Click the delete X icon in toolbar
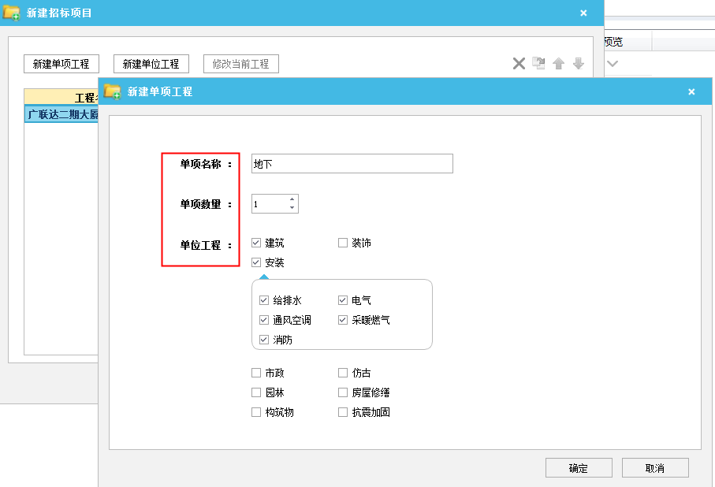Screen dimensions: 715x487 click(519, 64)
